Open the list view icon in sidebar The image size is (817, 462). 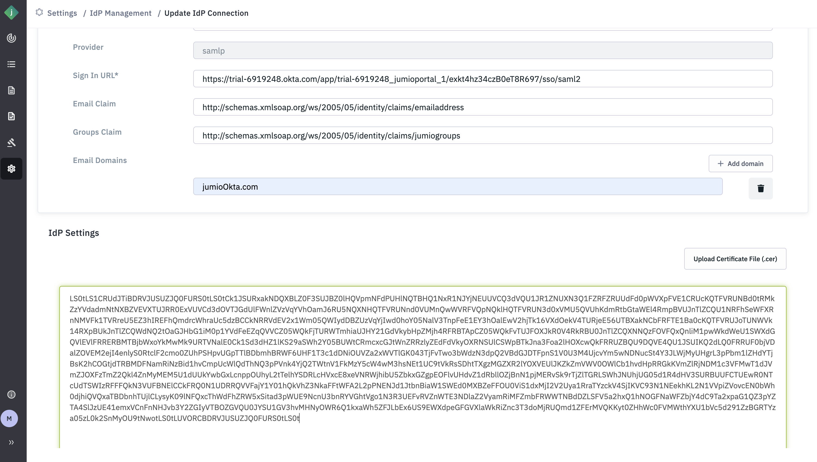click(11, 64)
